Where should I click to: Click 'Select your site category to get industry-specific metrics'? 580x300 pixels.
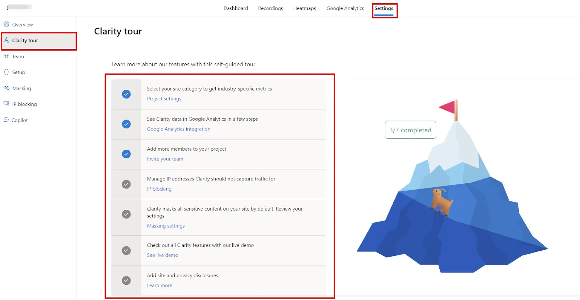click(x=210, y=89)
